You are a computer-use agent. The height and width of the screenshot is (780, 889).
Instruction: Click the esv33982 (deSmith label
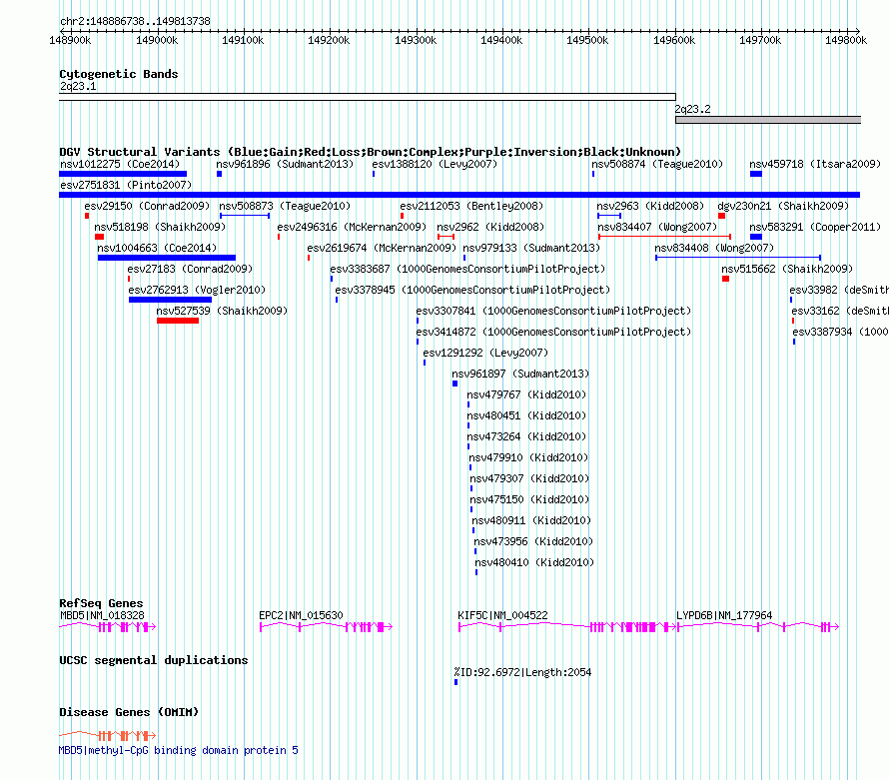[838, 290]
